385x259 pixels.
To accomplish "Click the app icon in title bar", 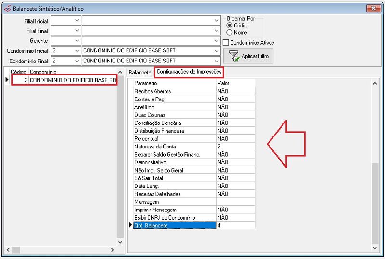I will click(x=7, y=9).
